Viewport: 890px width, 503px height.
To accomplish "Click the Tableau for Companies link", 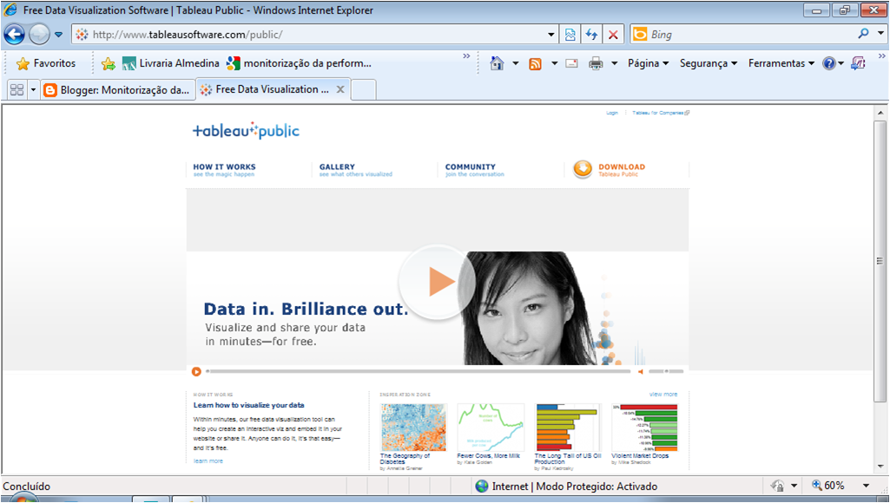I will [x=661, y=113].
